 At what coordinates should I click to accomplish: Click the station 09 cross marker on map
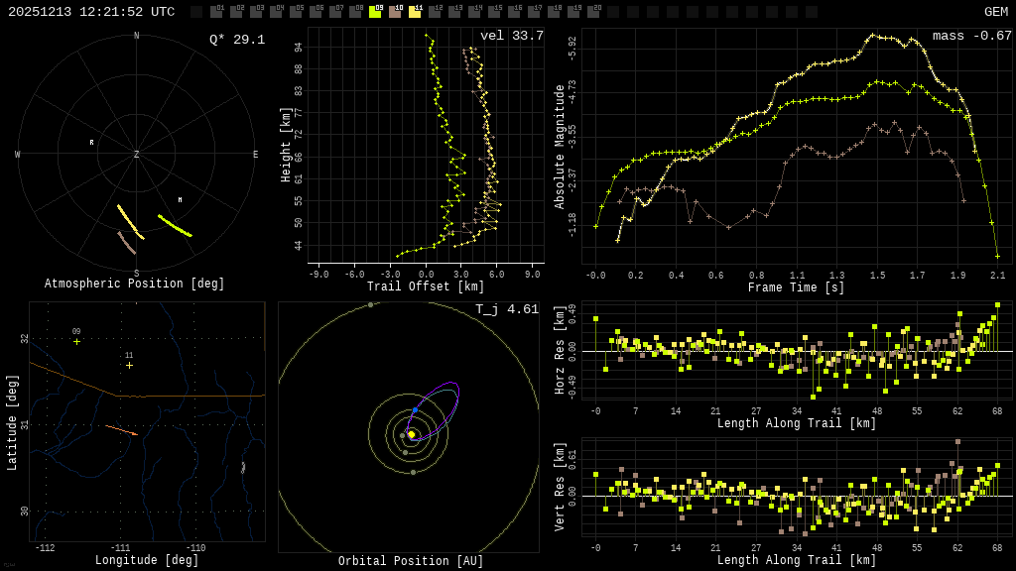(x=76, y=342)
